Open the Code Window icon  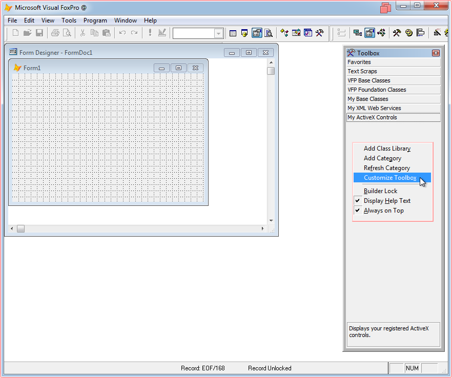tap(381, 33)
